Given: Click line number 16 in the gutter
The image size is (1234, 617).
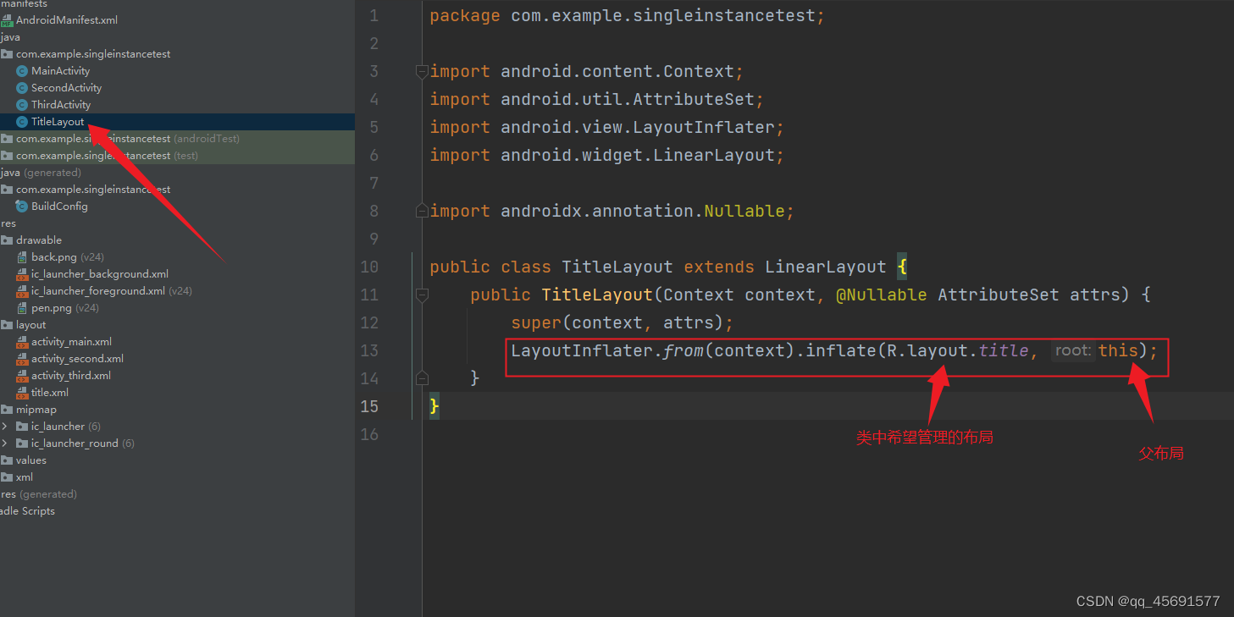Looking at the screenshot, I should (x=369, y=434).
